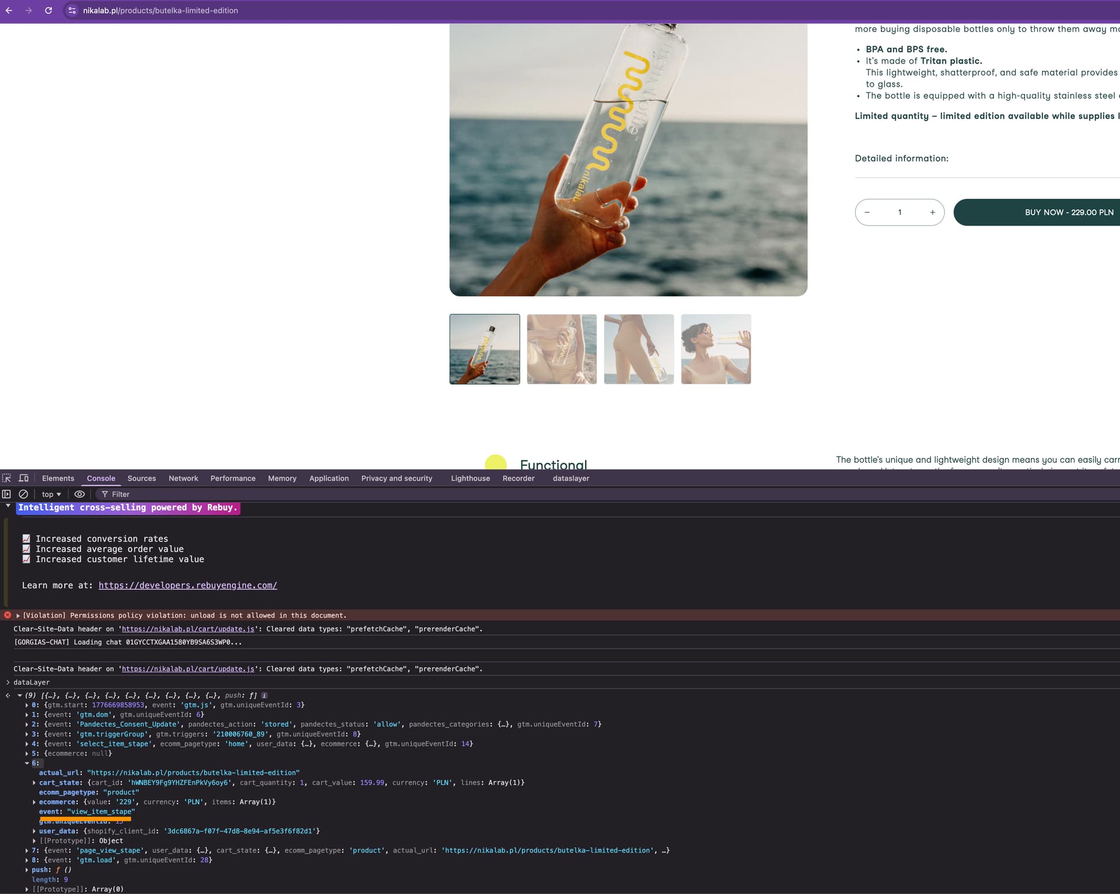The height and width of the screenshot is (894, 1120).
Task: Expand the Violation error message
Action: click(18, 615)
